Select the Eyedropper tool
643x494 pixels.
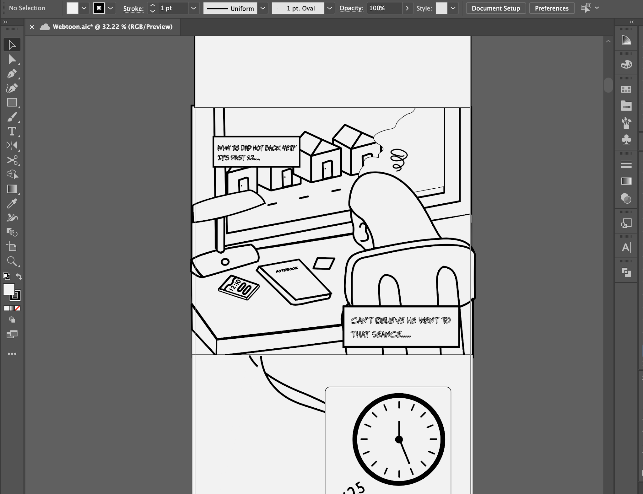(12, 203)
